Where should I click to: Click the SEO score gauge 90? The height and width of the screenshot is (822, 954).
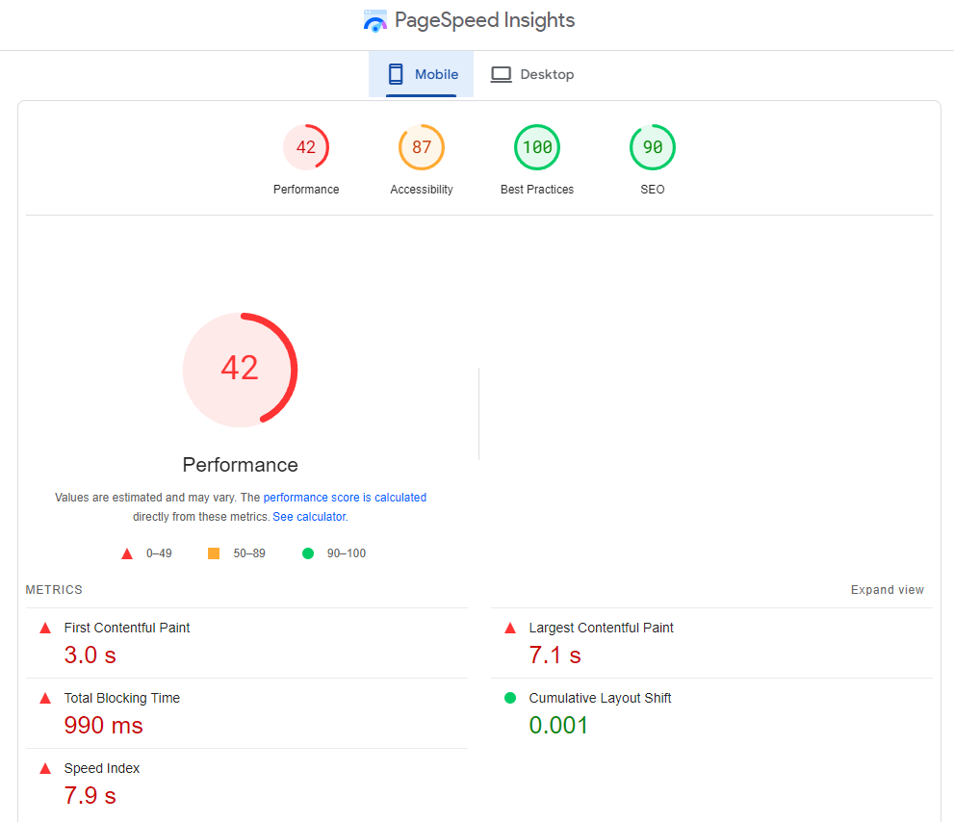tap(653, 147)
